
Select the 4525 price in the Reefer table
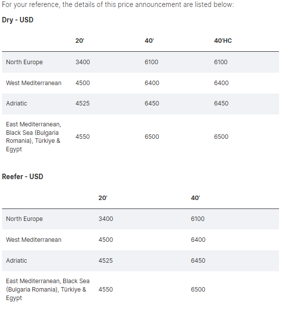tap(105, 261)
